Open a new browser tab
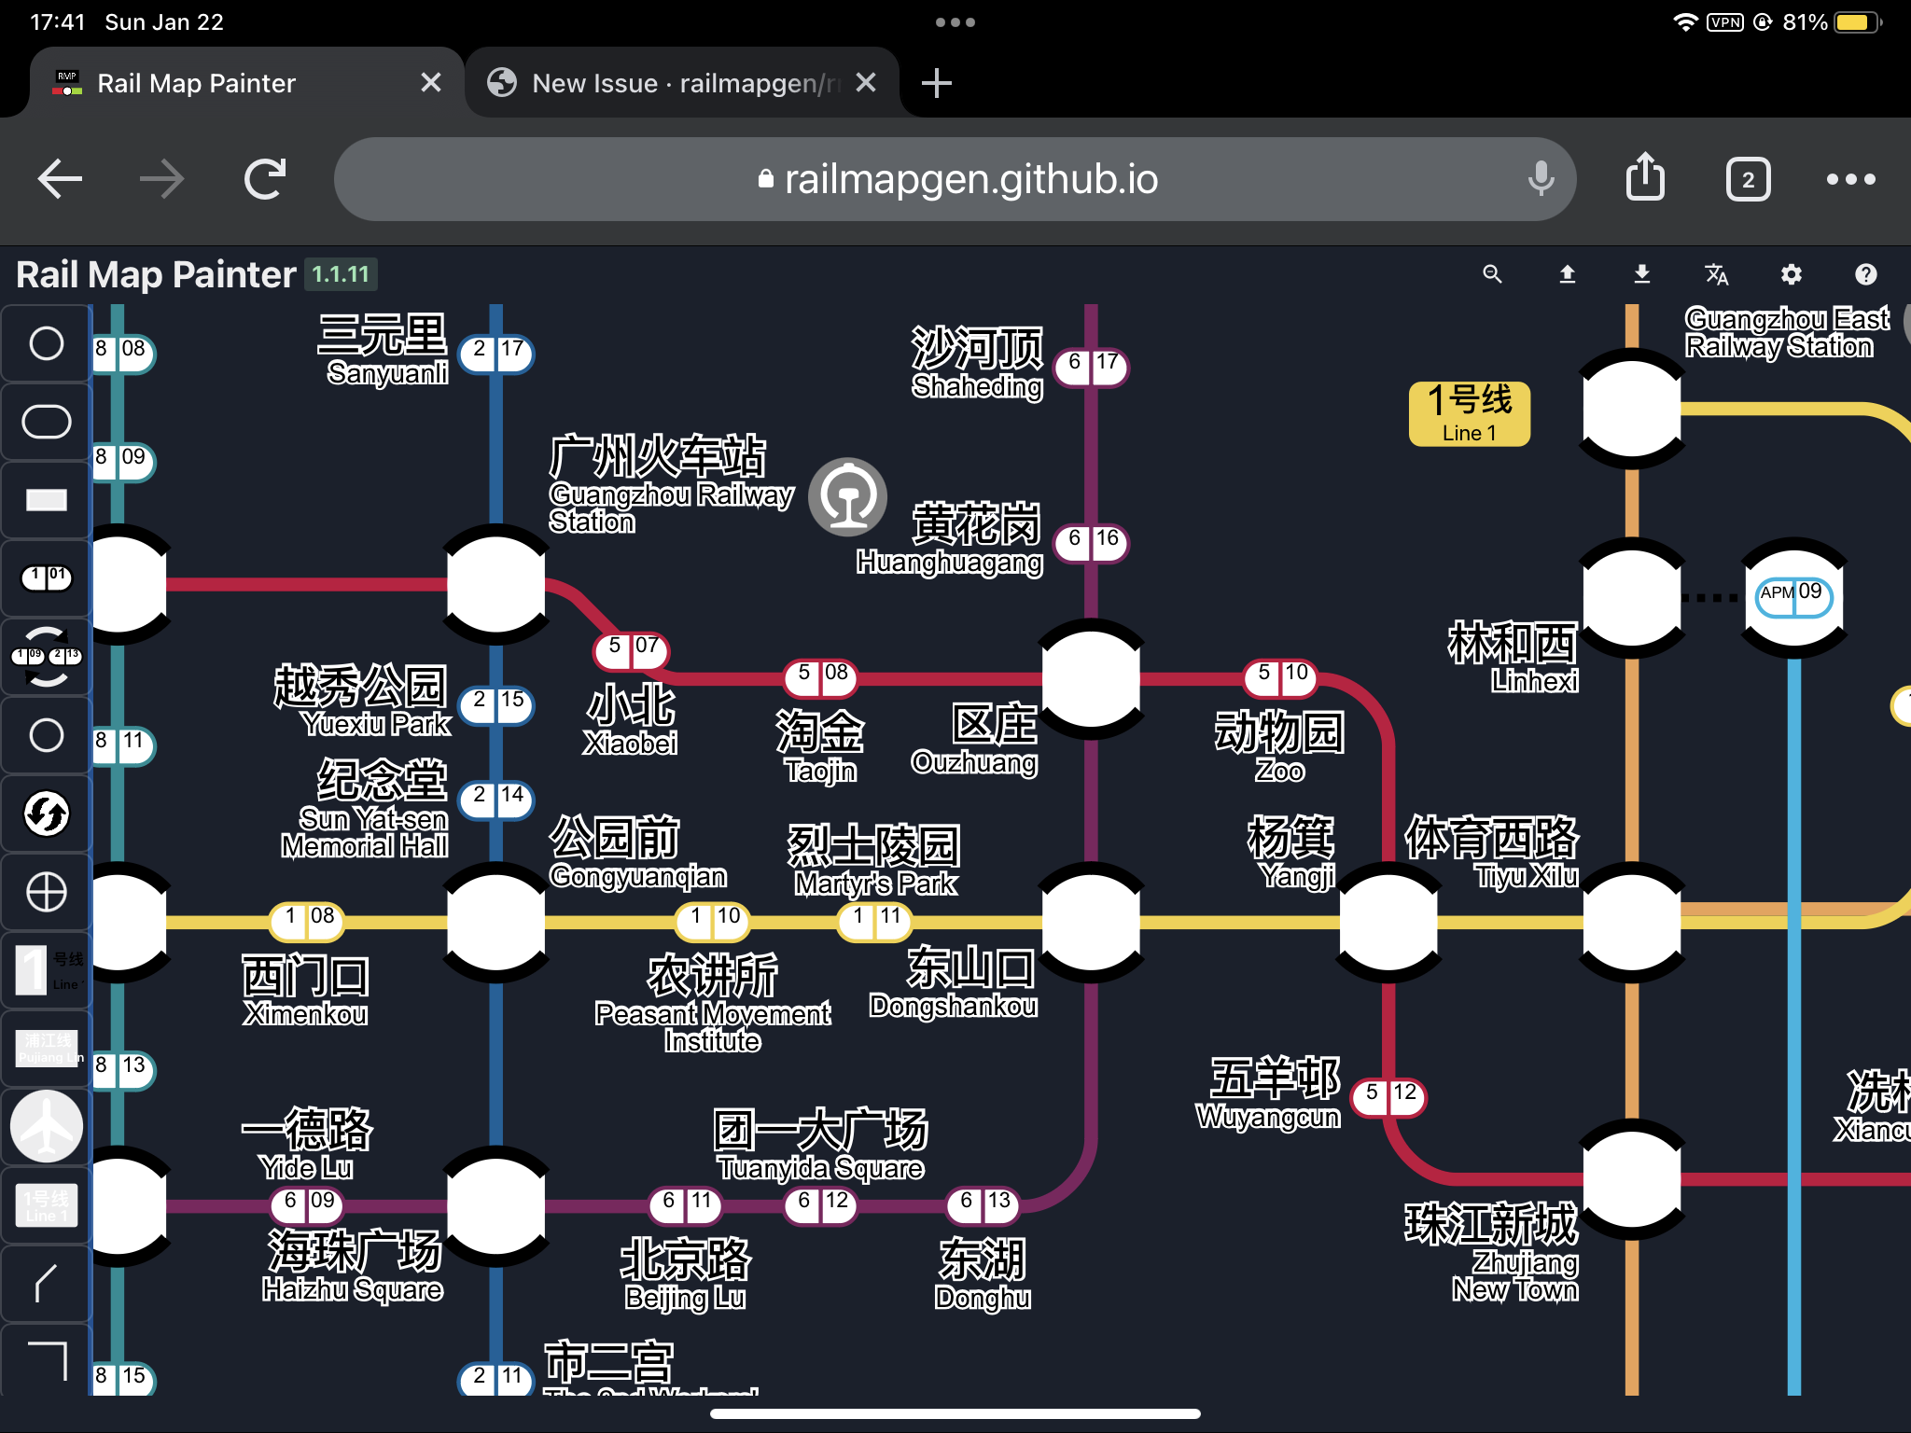1911x1433 pixels. coord(937,83)
